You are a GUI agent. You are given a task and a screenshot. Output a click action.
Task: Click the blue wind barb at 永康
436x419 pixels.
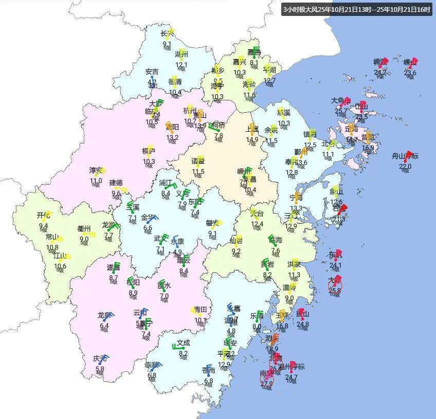coord(176,241)
